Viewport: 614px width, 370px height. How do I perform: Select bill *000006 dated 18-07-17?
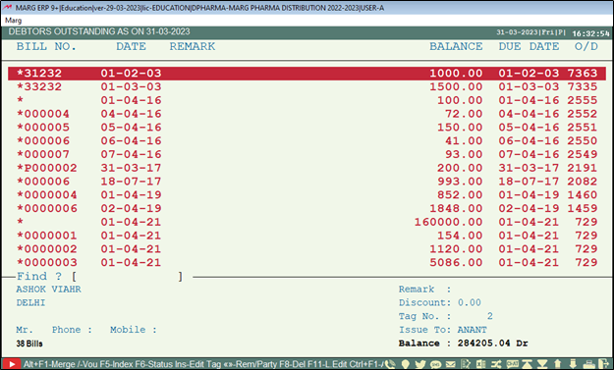[x=307, y=182]
